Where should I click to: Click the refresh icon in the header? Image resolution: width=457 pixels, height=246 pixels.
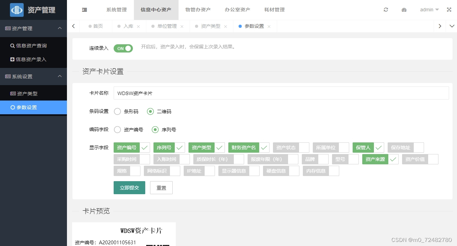[386, 10]
